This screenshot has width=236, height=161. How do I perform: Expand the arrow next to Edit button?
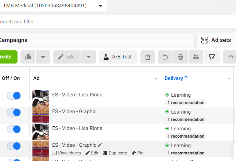click(89, 57)
